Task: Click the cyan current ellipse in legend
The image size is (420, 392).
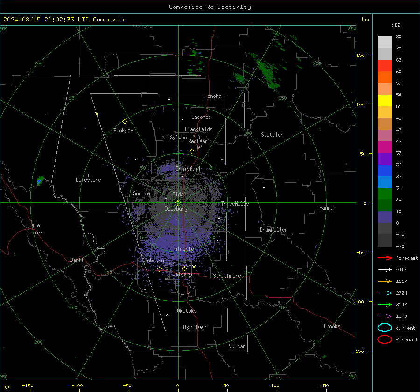Action: pyautogui.click(x=385, y=328)
